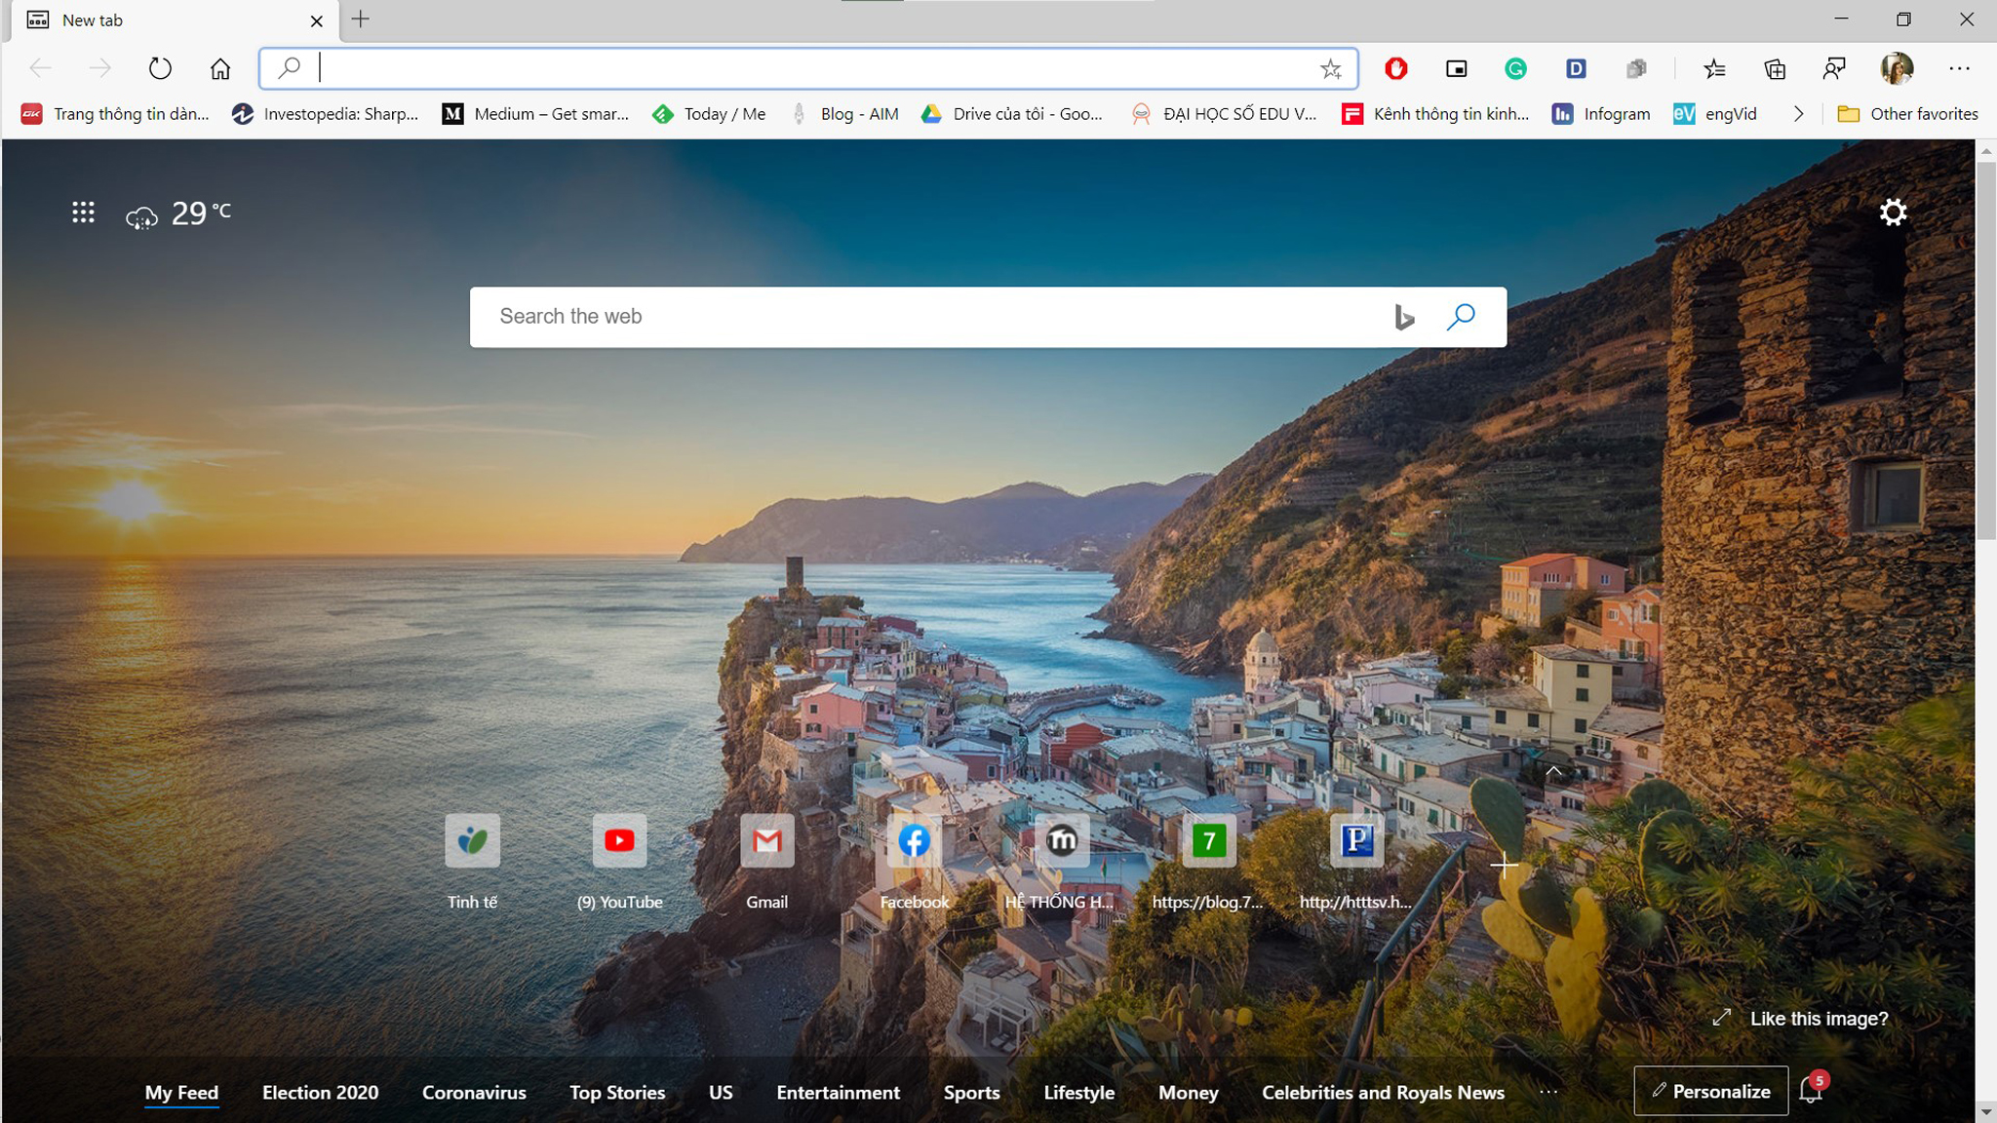The height and width of the screenshot is (1123, 1997).
Task: Show more news feed categories
Action: pyautogui.click(x=1548, y=1092)
